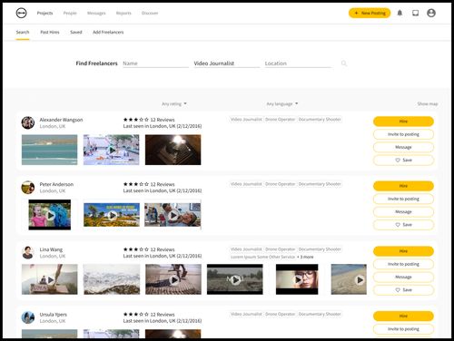Viewport: 454px width, 341px height.
Task: Play Lina Wang's woman with glasses video
Action: click(x=297, y=279)
